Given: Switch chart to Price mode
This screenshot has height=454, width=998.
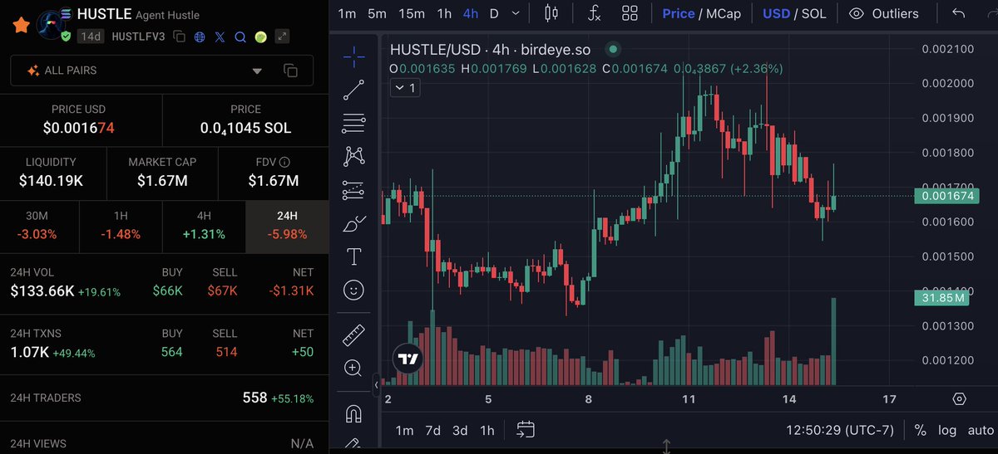Looking at the screenshot, I should [679, 13].
